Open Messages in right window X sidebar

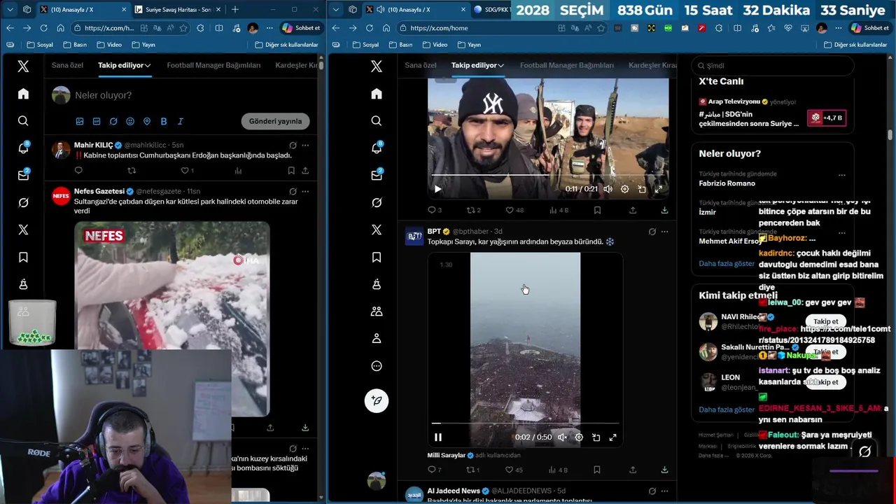point(377,175)
